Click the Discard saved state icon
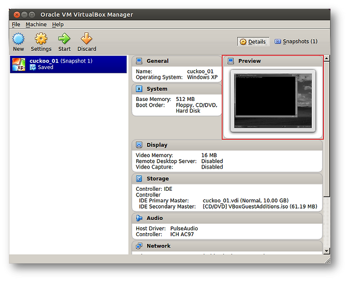 click(87, 39)
